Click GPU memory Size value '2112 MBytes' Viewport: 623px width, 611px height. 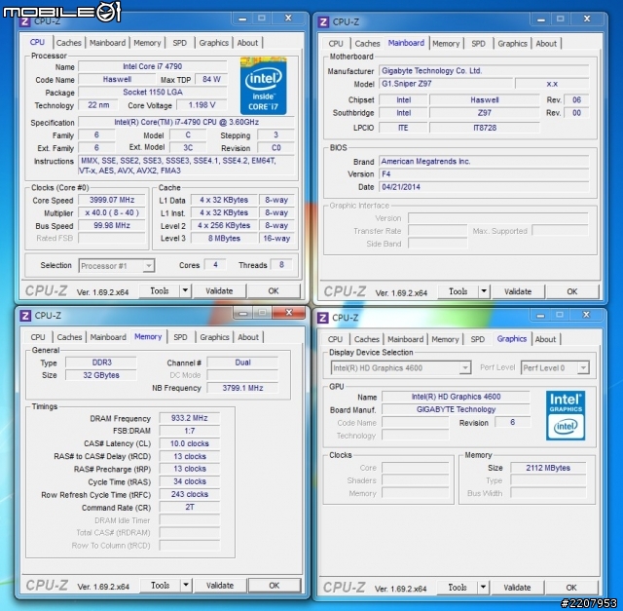click(548, 468)
